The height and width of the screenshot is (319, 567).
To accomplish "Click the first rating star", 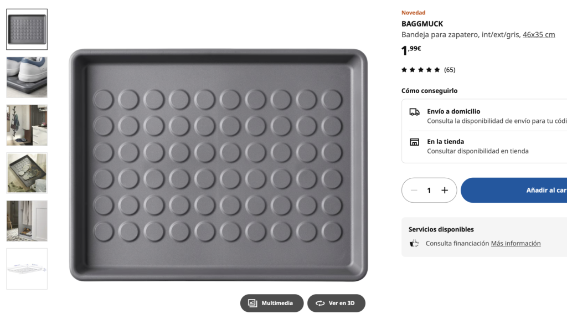I will [404, 69].
